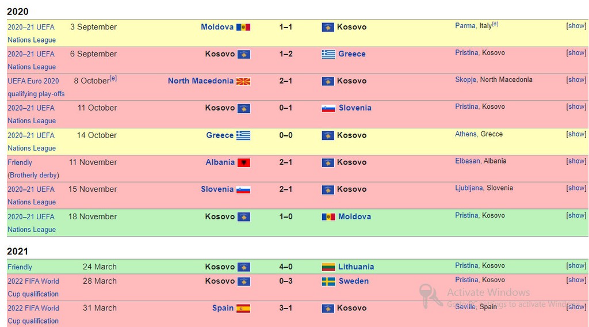Open footnote e beside 8 October

click(113, 78)
